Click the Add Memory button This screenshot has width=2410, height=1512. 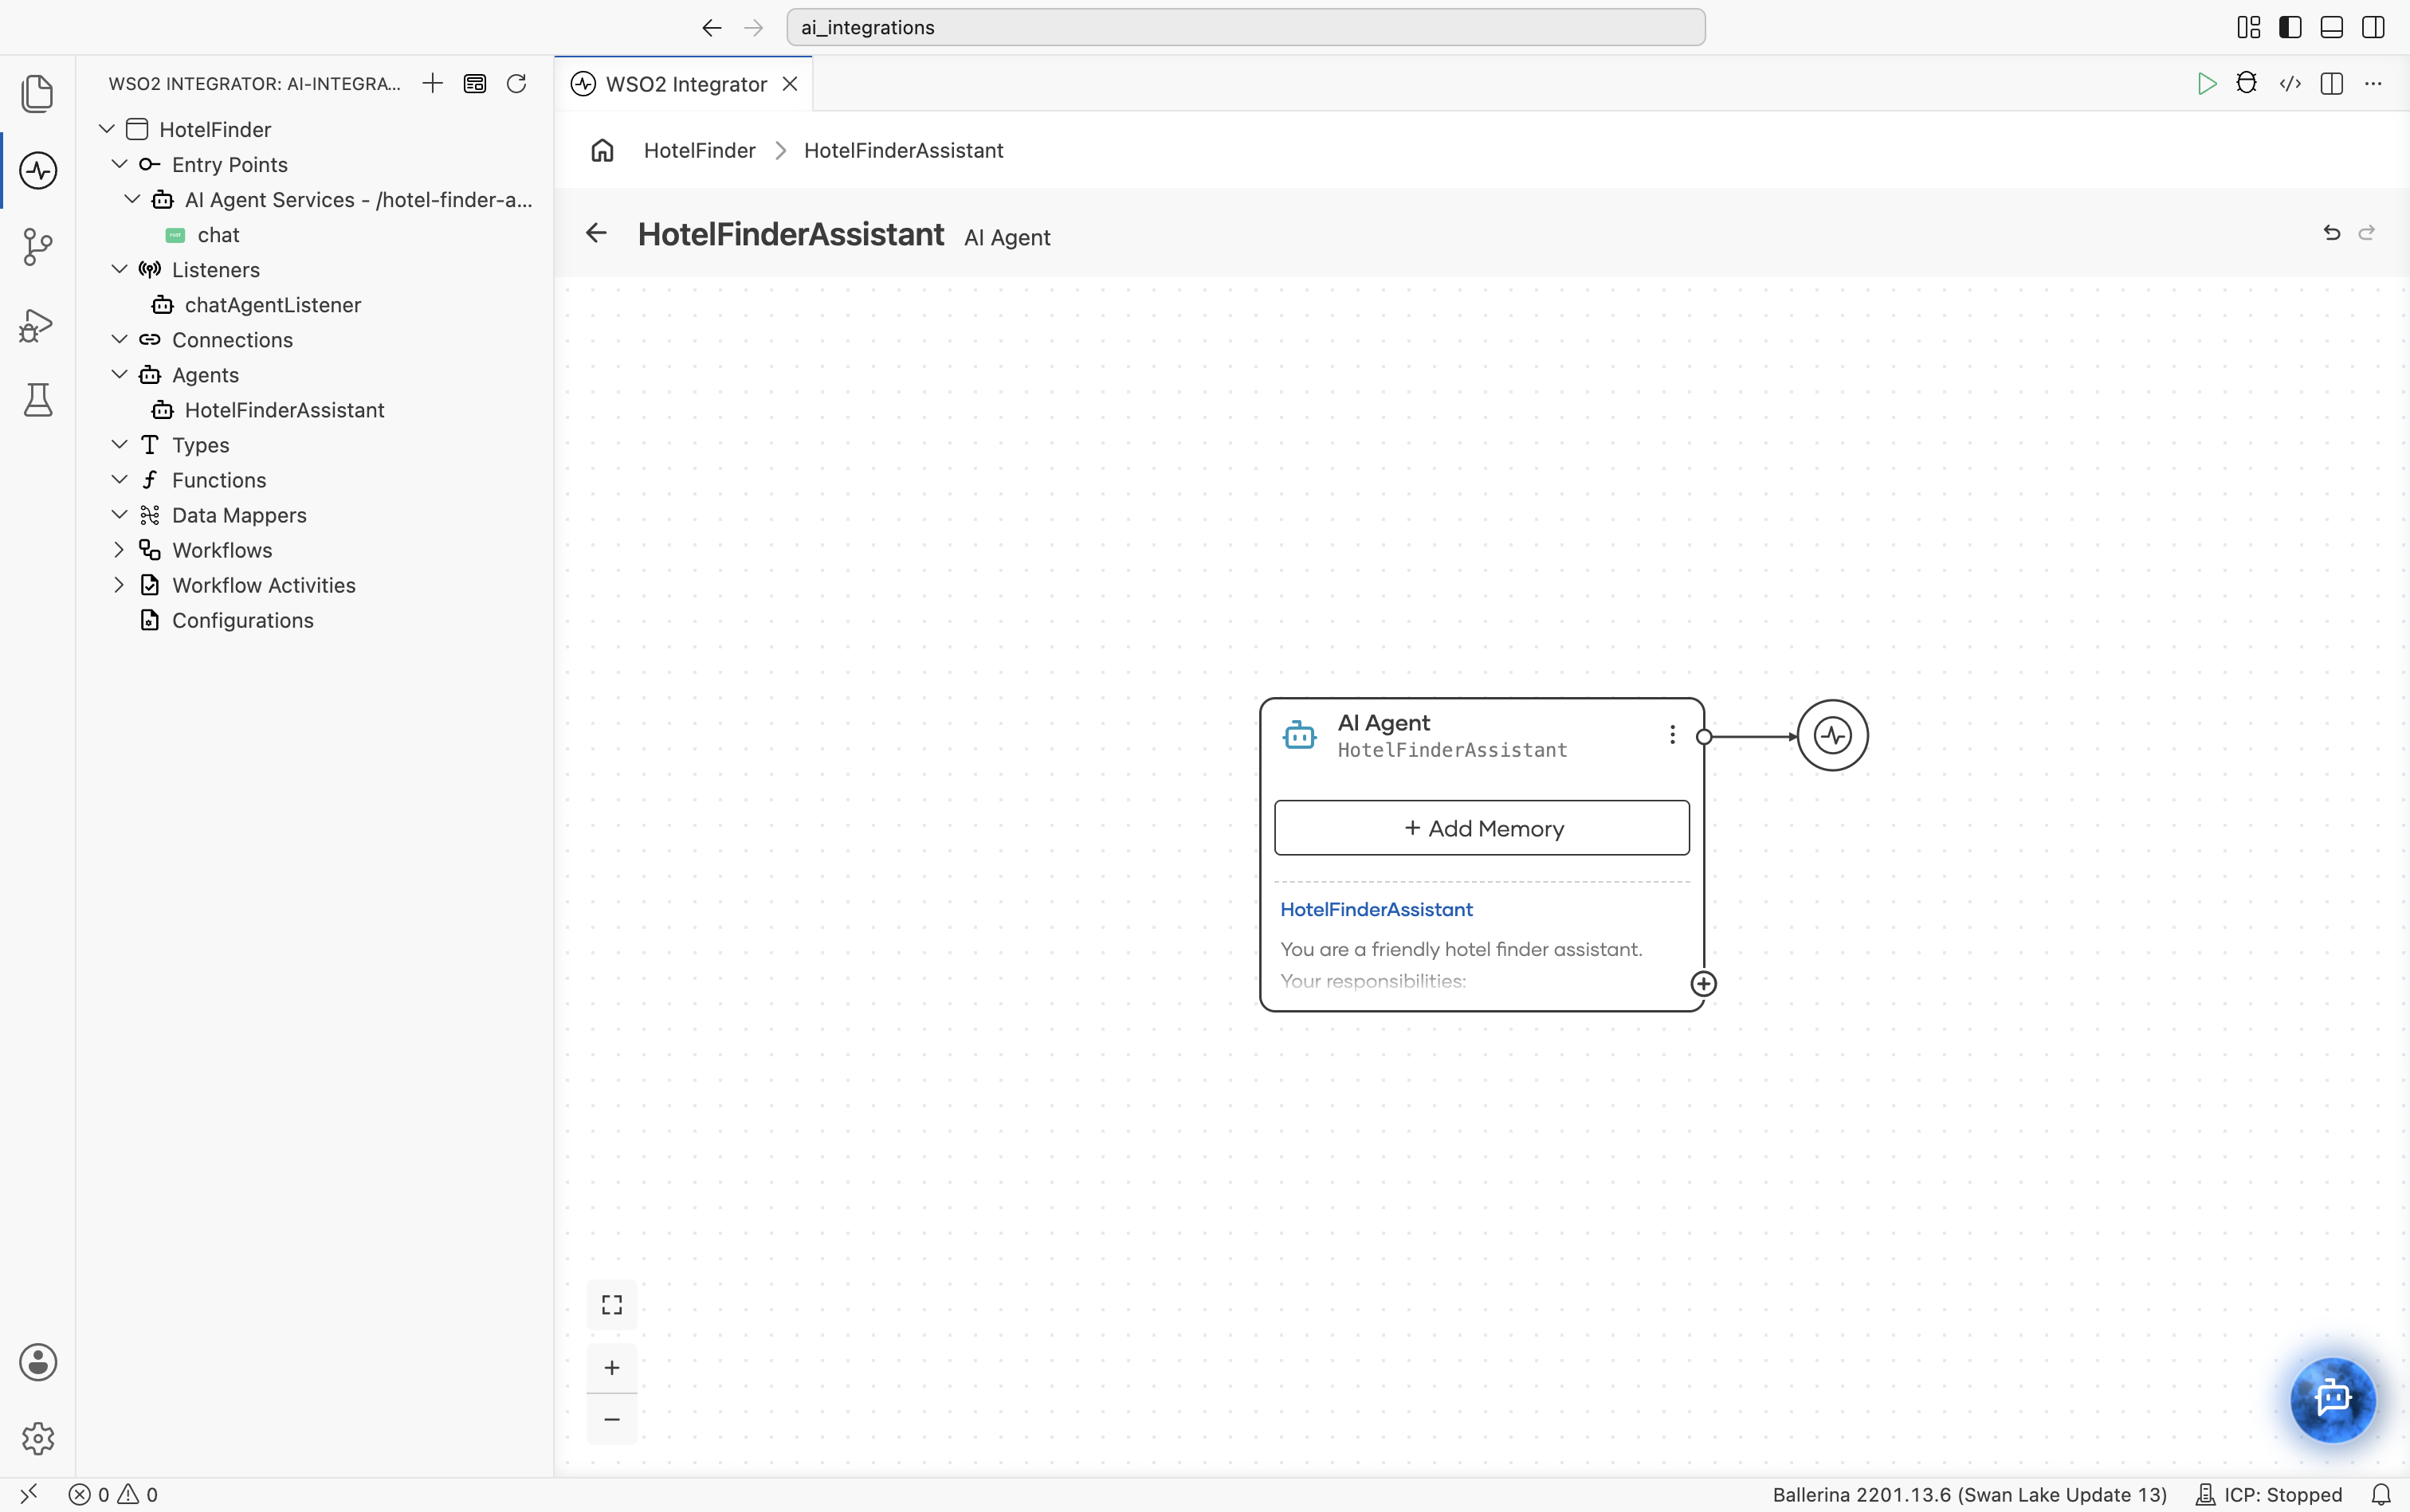(x=1482, y=828)
